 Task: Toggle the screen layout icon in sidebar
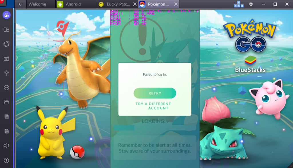click(x=7, y=29)
